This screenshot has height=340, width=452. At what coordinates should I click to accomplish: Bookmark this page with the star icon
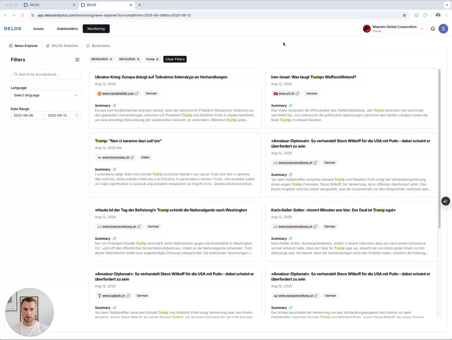(x=404, y=15)
